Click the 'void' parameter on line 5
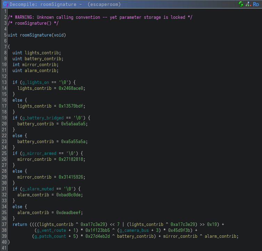Image resolution: width=262 pixels, height=251 pixels. (x=59, y=35)
